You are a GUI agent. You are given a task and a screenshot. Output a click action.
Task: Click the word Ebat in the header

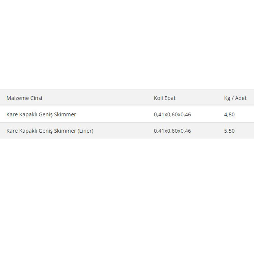pos(170,98)
